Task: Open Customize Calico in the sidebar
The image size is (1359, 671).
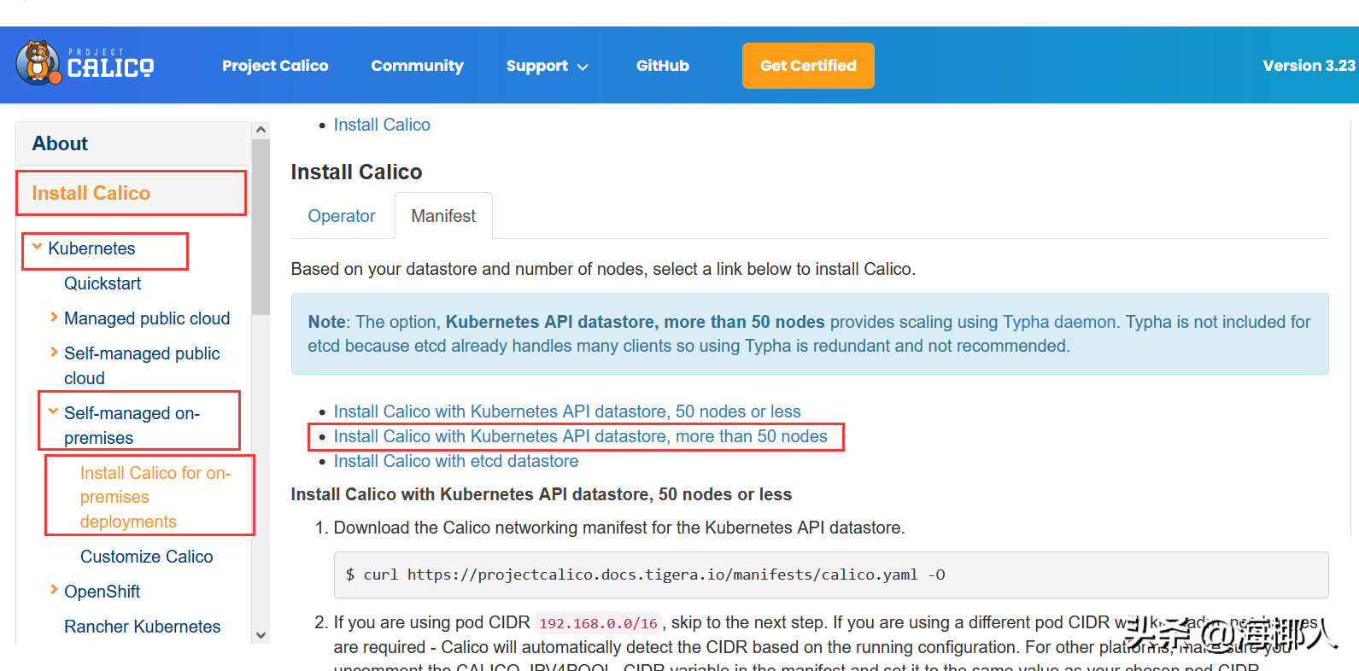Action: tap(146, 556)
